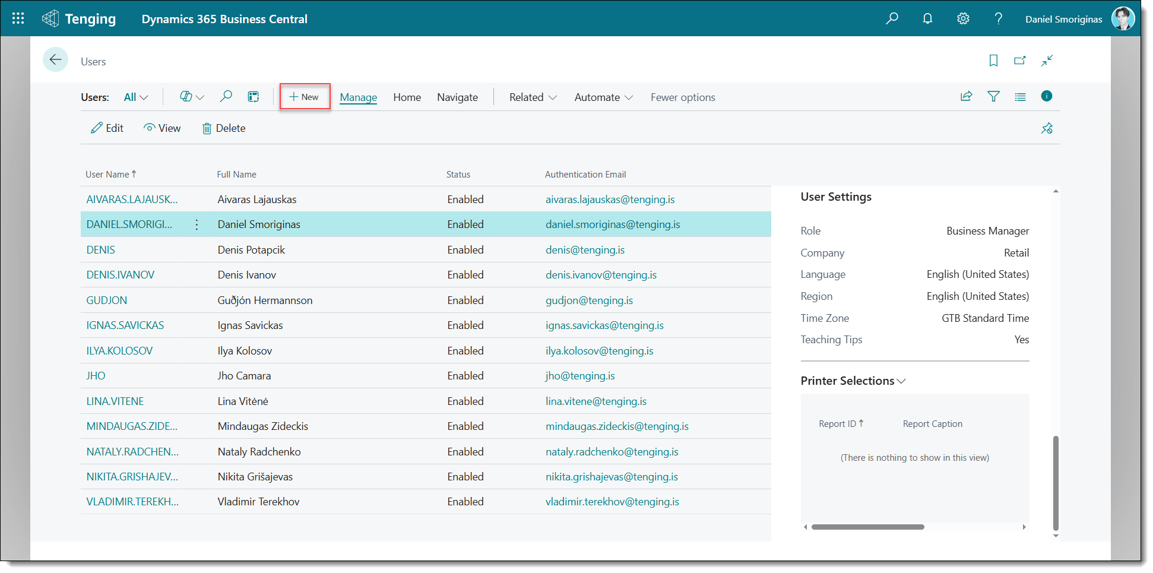The height and width of the screenshot is (573, 1153).
Task: Click the Full Name column header
Action: [237, 175]
